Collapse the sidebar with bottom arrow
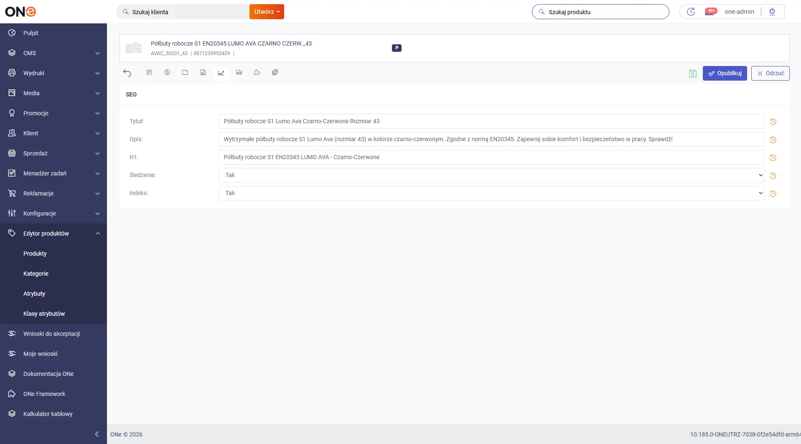The image size is (801, 444). click(97, 434)
